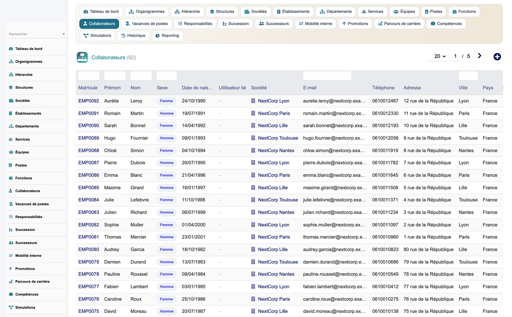Open Organigrammes tab in top navigation
The height and width of the screenshot is (317, 512).
(x=147, y=12)
